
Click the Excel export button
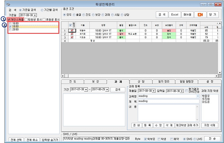174,15
